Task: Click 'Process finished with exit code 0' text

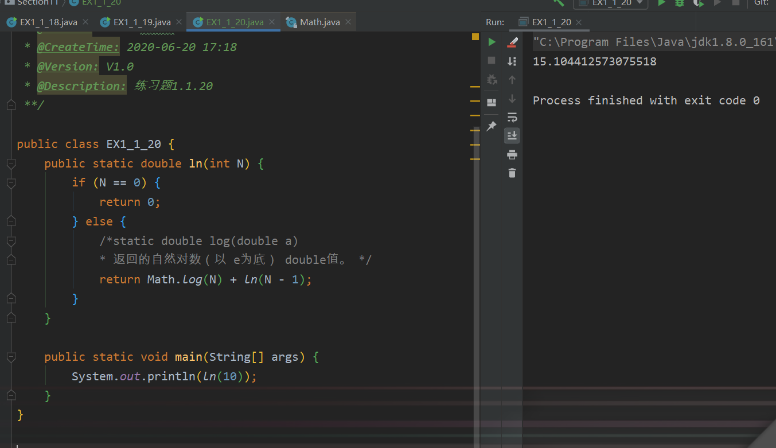Action: coord(646,100)
